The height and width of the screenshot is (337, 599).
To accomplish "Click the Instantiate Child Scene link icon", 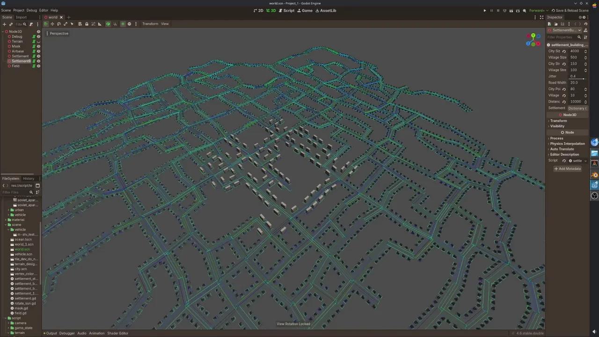I will [x=11, y=24].
